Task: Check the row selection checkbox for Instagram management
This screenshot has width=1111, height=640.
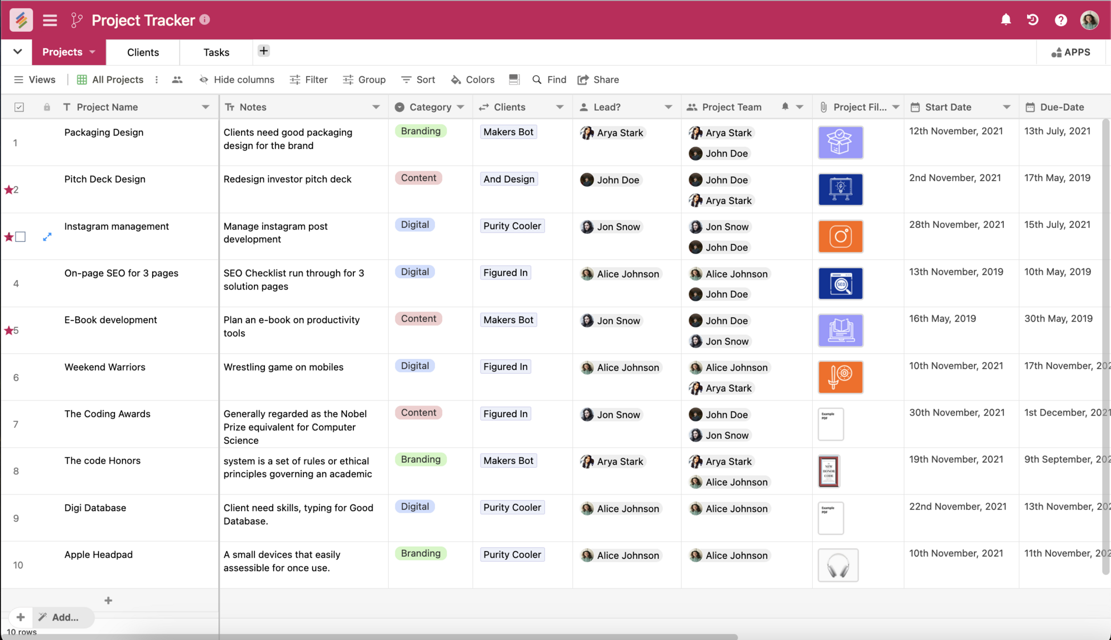Action: [21, 236]
